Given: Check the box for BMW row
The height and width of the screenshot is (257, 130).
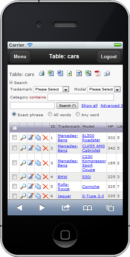Looking at the screenshot, I should coord(14,177).
